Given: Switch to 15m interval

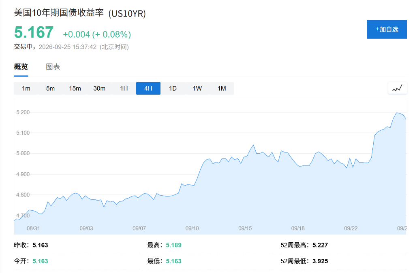Looking at the screenshot, I should pyautogui.click(x=75, y=89).
